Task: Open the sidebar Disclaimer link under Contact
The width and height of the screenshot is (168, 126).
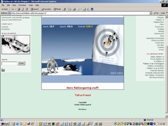Action: click(5, 29)
